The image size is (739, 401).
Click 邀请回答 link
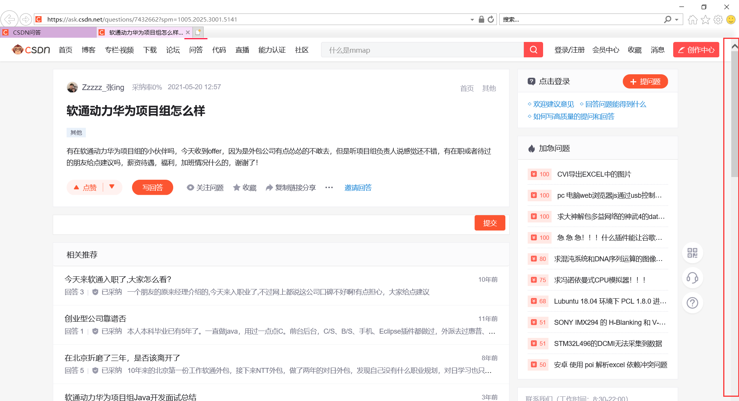point(358,187)
